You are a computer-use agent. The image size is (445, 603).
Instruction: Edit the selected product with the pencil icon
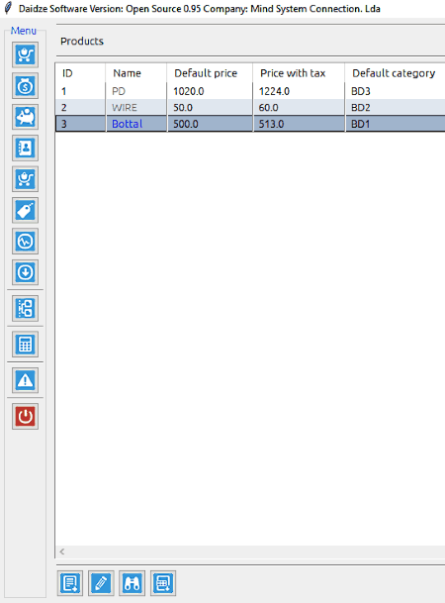(x=101, y=583)
